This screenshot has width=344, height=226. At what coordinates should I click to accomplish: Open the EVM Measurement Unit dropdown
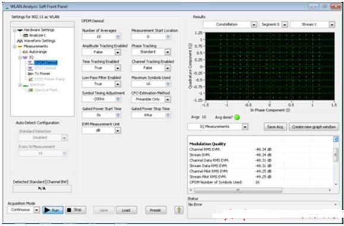coord(118,130)
